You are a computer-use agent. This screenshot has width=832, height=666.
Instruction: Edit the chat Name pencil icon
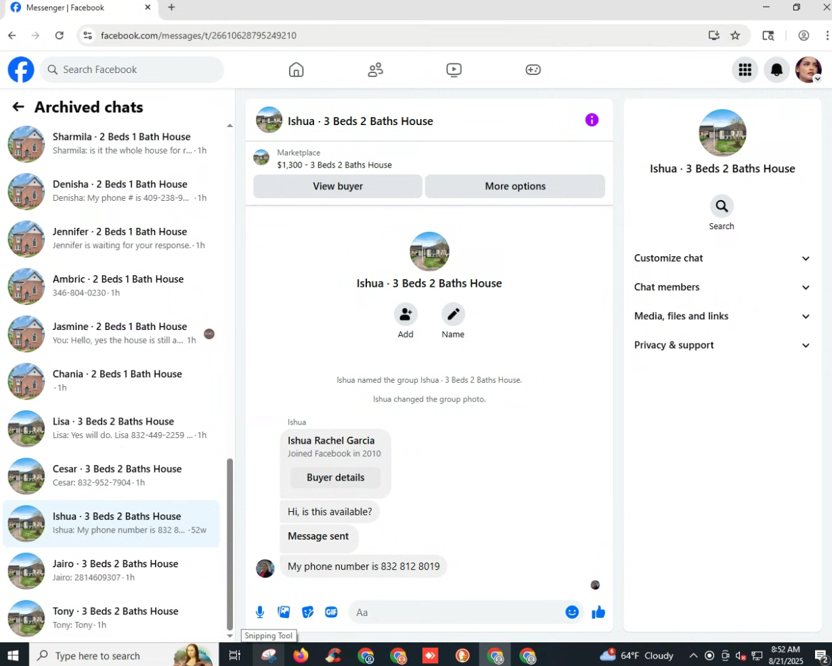click(x=453, y=314)
